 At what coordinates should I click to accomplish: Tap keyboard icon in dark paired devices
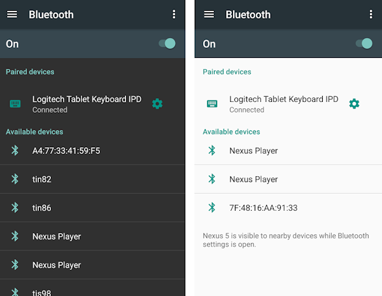(x=15, y=104)
